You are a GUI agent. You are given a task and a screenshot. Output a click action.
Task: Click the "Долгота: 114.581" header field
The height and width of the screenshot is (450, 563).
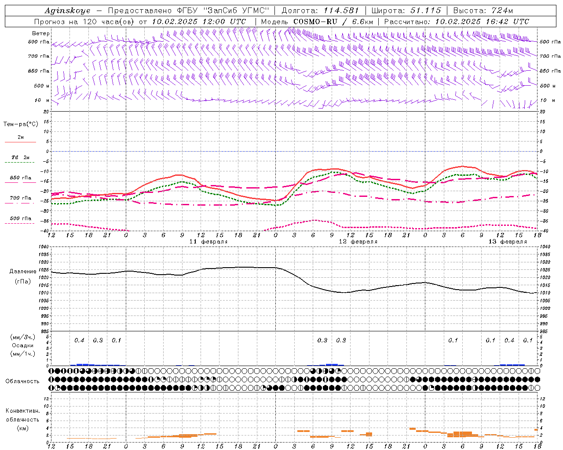click(320, 11)
